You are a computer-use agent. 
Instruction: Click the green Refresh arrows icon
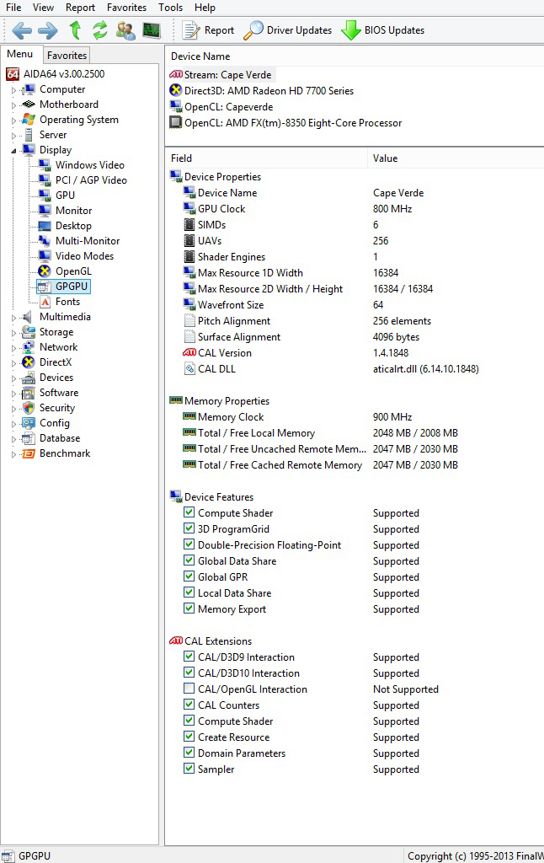pyautogui.click(x=100, y=30)
